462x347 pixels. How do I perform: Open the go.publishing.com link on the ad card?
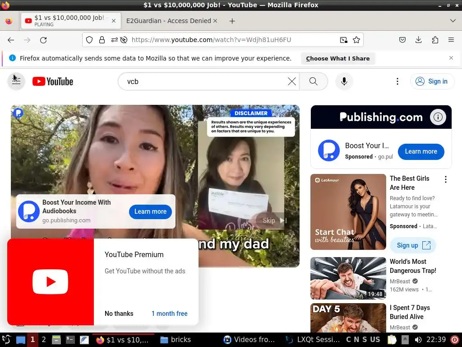66,220
